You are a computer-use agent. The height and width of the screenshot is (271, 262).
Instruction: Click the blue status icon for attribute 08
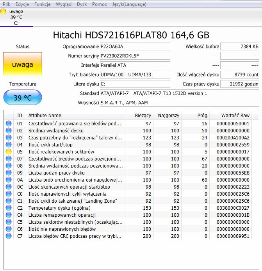(x=9, y=166)
